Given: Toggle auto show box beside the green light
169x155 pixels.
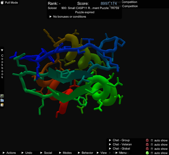Looking at the screenshot, I should click(152, 153).
